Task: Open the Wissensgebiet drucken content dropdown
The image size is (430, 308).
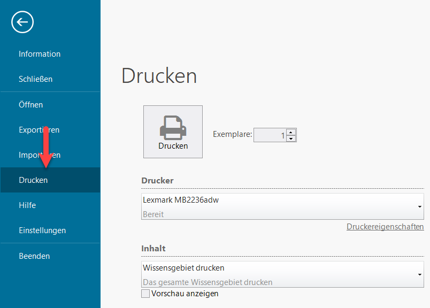Action: tap(419, 274)
